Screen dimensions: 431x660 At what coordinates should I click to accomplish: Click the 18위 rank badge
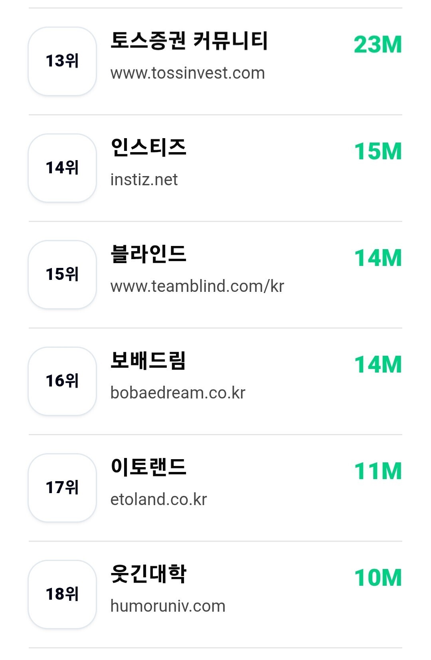62,594
